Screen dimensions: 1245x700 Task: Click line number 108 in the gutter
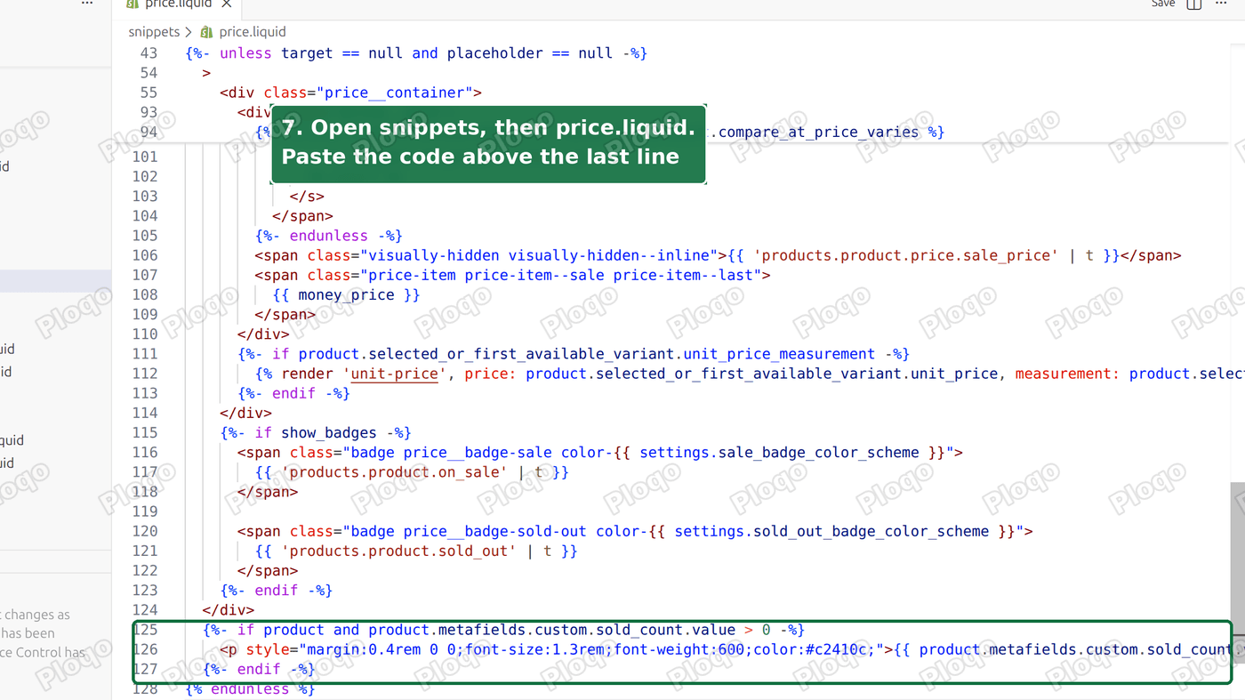pos(144,294)
